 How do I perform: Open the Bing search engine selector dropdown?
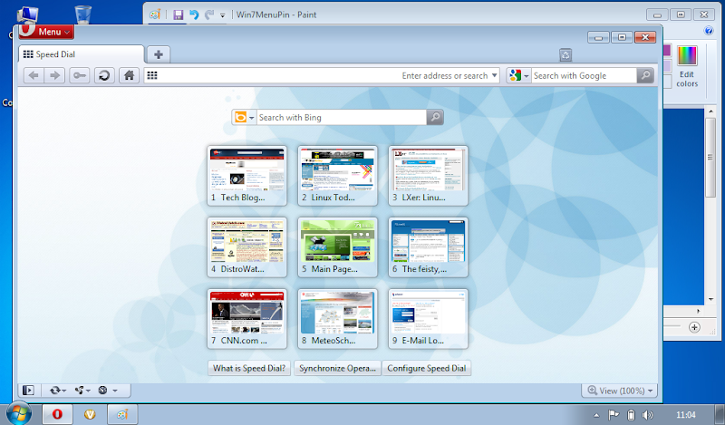tap(244, 118)
